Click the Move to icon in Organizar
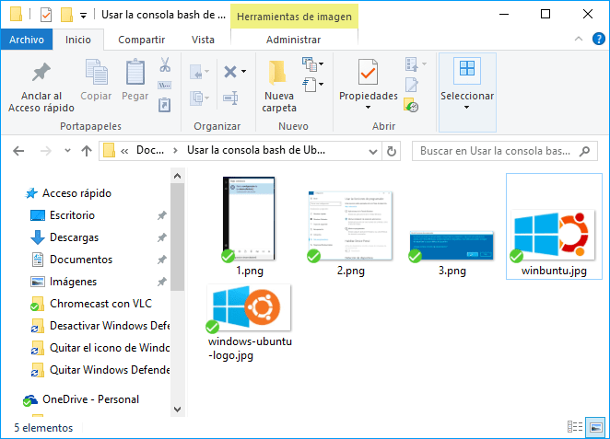Viewport: 610px width, 439px height. coord(197,73)
